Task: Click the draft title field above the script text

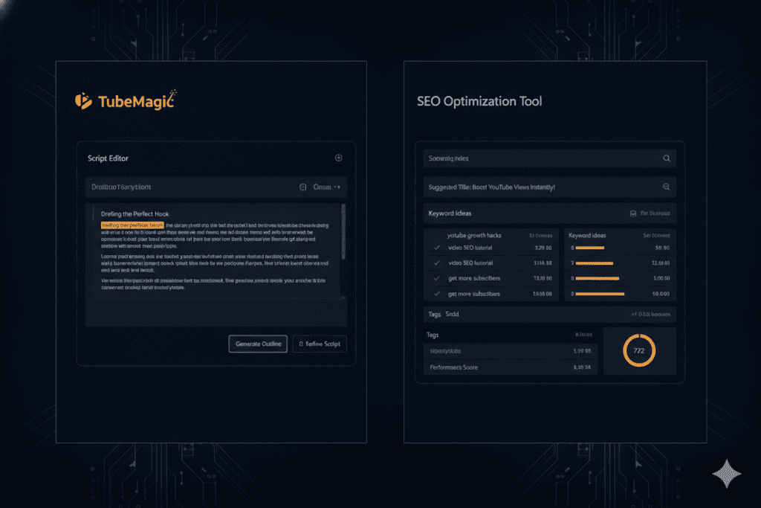Action: (216, 187)
